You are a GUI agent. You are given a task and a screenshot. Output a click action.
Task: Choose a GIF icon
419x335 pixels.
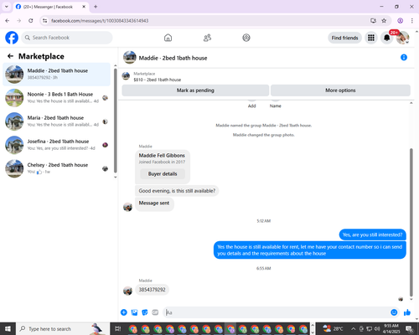tap(155, 312)
